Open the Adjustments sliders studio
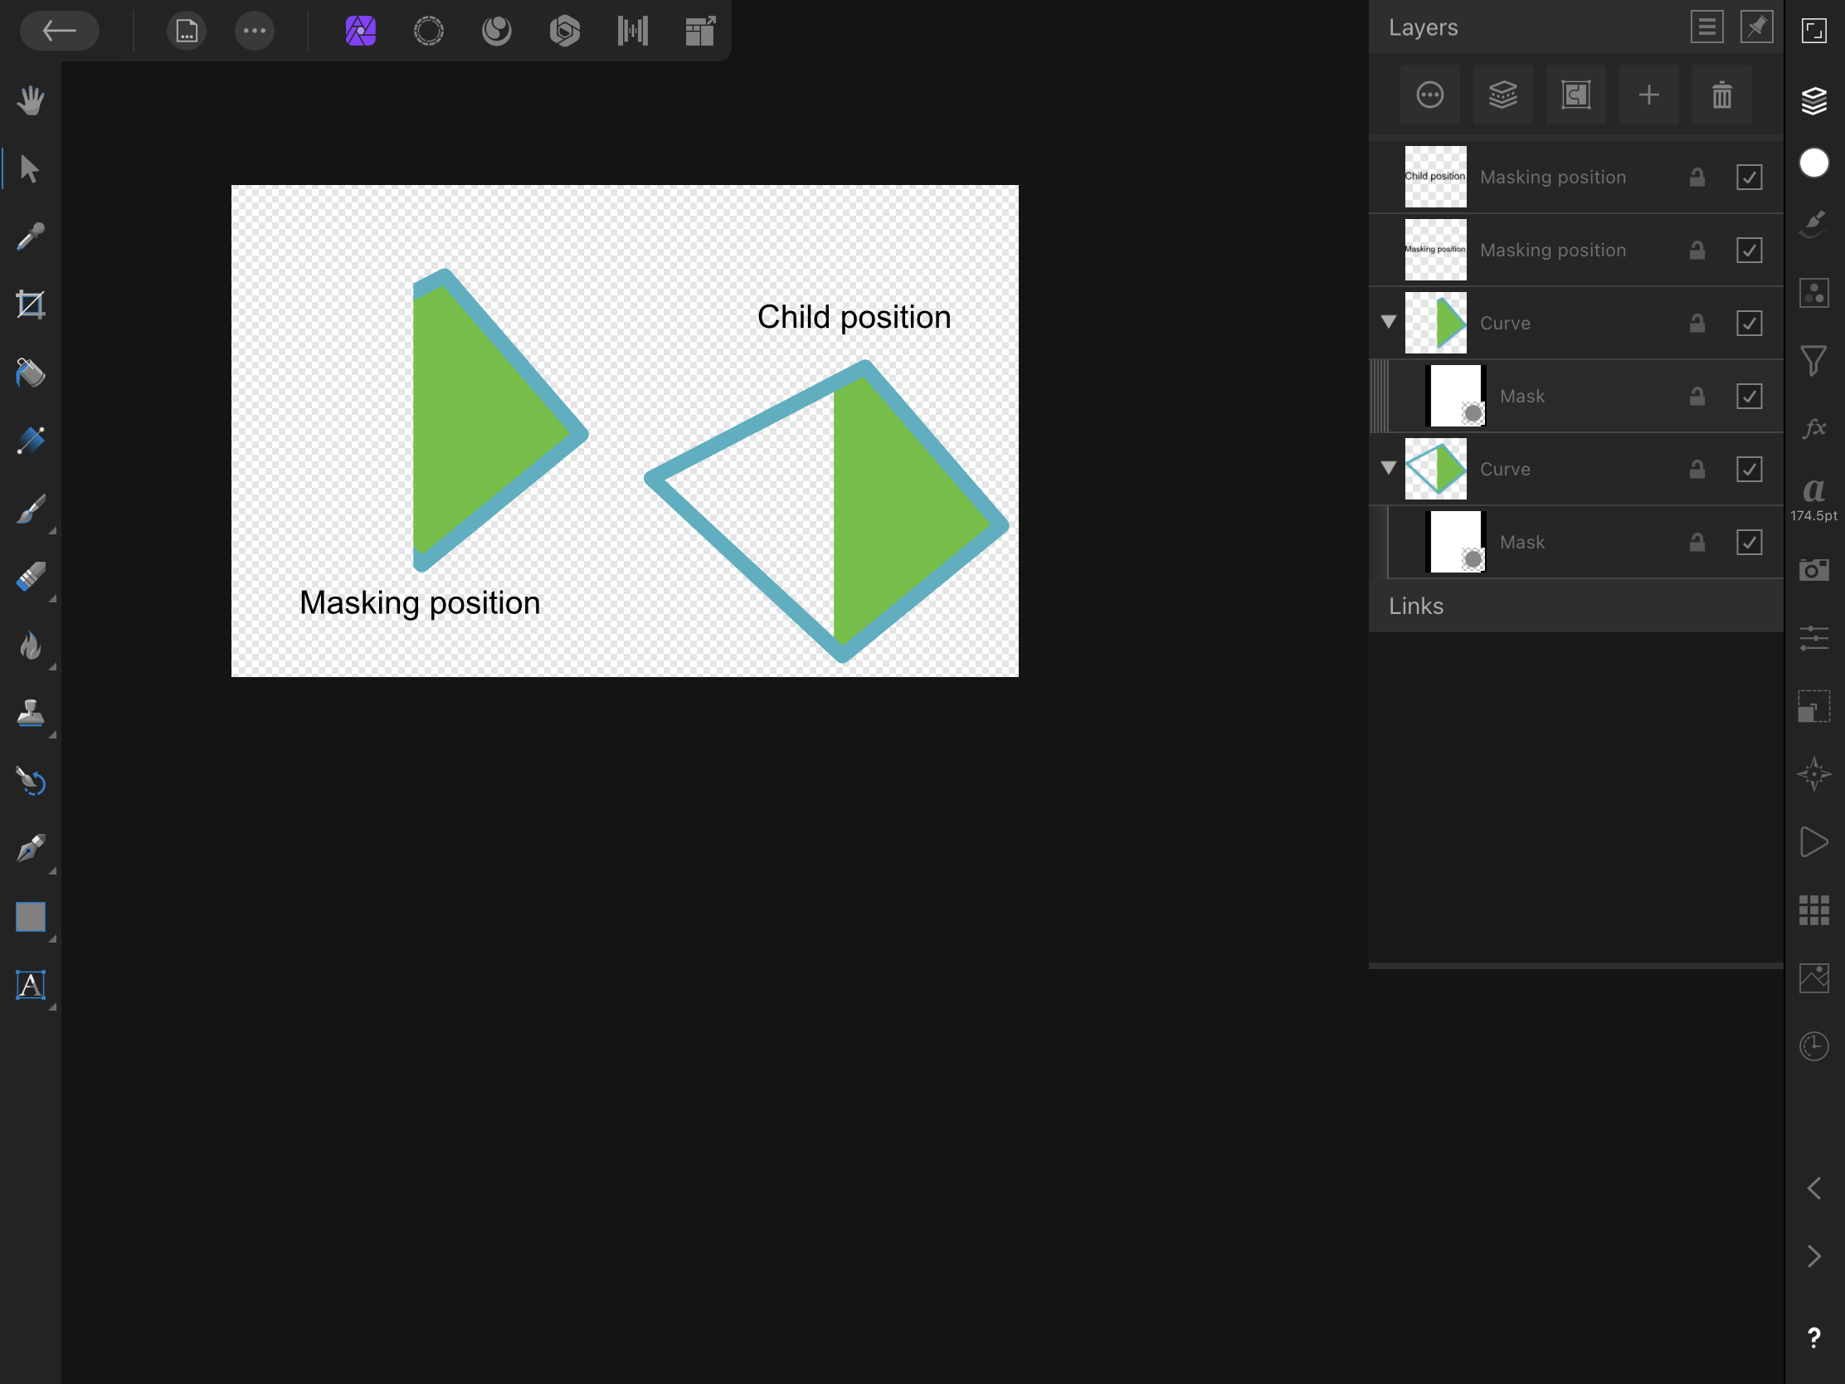This screenshot has width=1845, height=1384. (1813, 638)
